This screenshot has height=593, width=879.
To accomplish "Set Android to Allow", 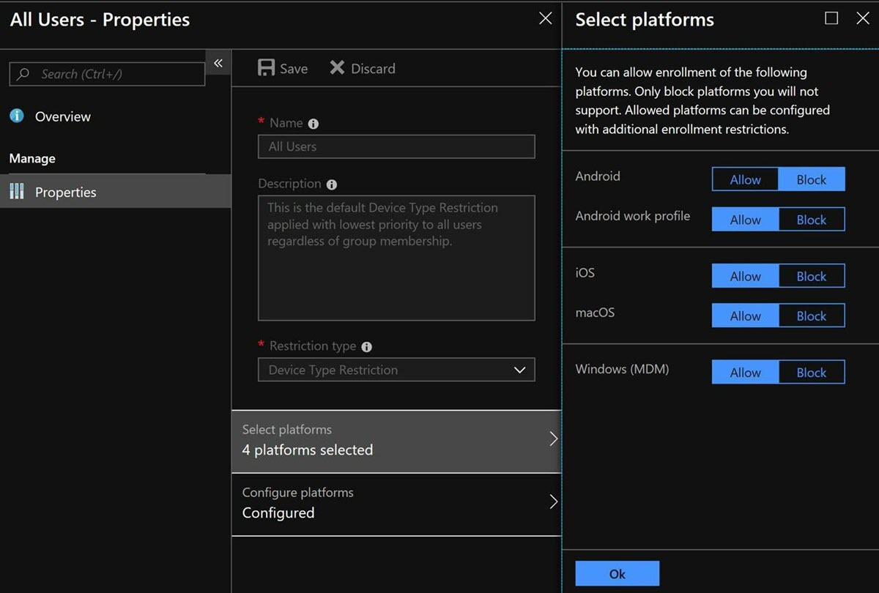I will (x=745, y=179).
